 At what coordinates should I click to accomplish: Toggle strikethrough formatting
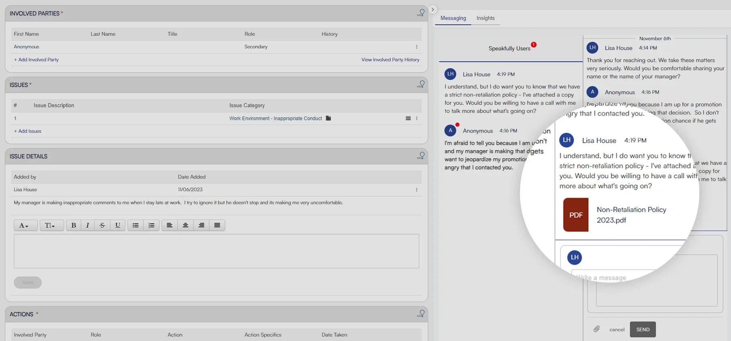pos(102,225)
